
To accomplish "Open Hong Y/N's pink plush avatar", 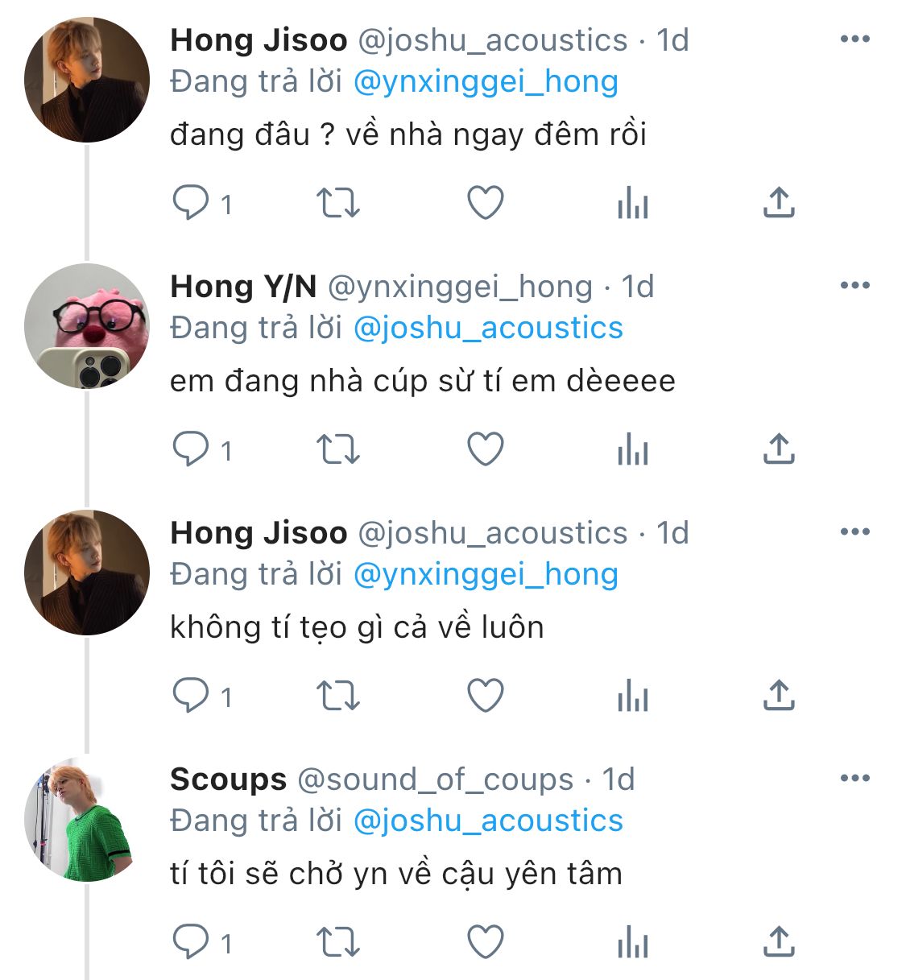I will [86, 326].
